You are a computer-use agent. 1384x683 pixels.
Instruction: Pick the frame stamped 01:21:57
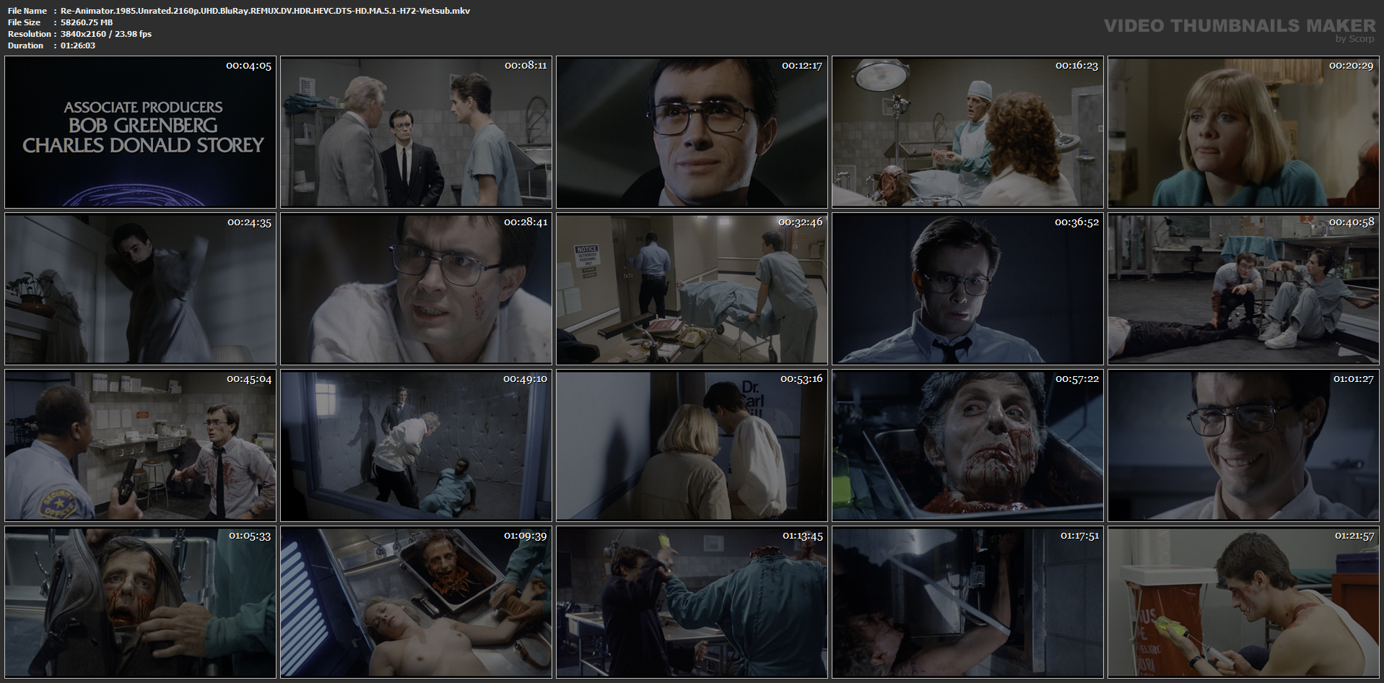[x=1244, y=602]
